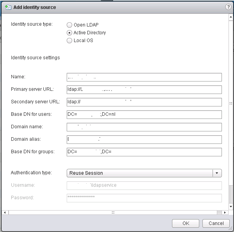234x232 pixels.
Task: Click the Authentication type label
Action: (31, 173)
